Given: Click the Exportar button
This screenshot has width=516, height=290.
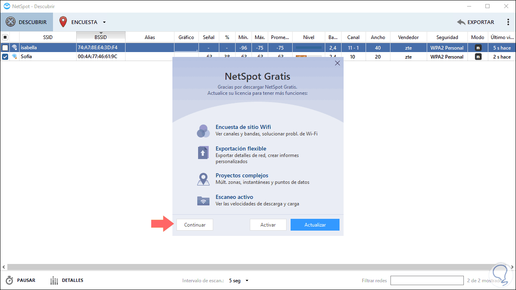Looking at the screenshot, I should [476, 22].
